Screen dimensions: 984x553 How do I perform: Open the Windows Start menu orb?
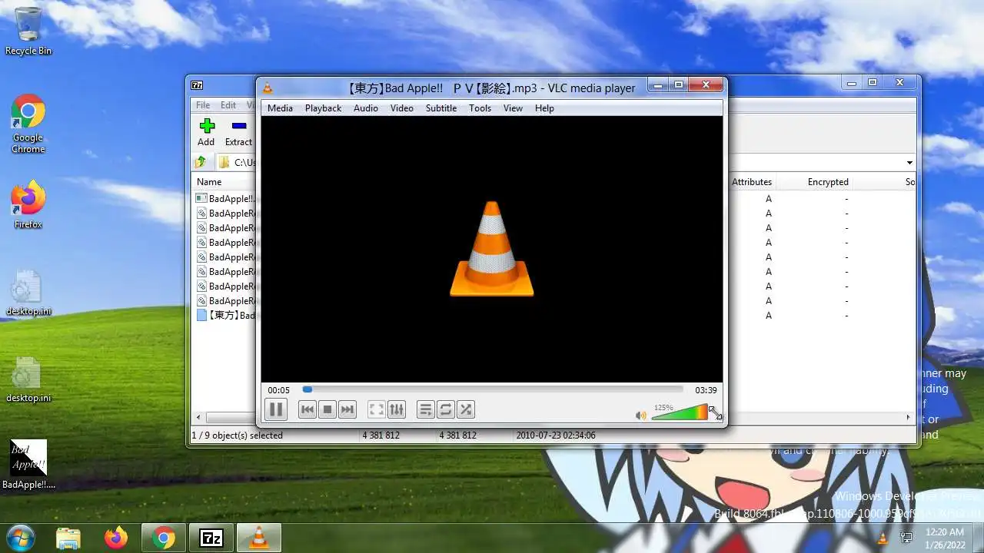coord(20,538)
